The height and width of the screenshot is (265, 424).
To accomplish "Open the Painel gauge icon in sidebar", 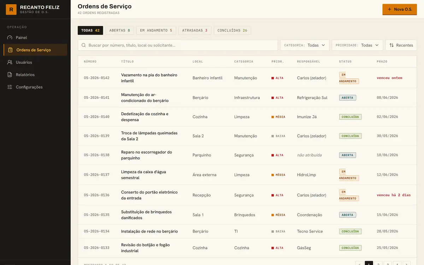I will click(10, 37).
